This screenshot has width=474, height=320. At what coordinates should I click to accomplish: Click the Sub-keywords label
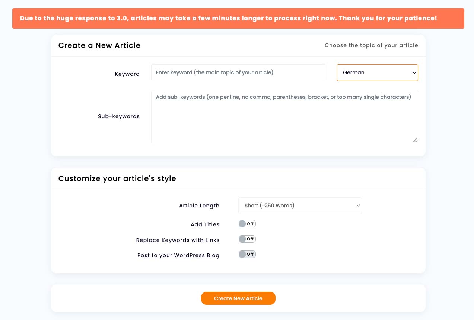click(x=119, y=116)
